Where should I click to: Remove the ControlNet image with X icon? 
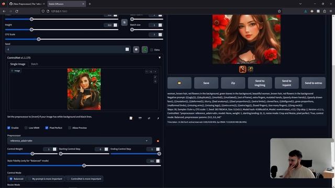coord(155,72)
